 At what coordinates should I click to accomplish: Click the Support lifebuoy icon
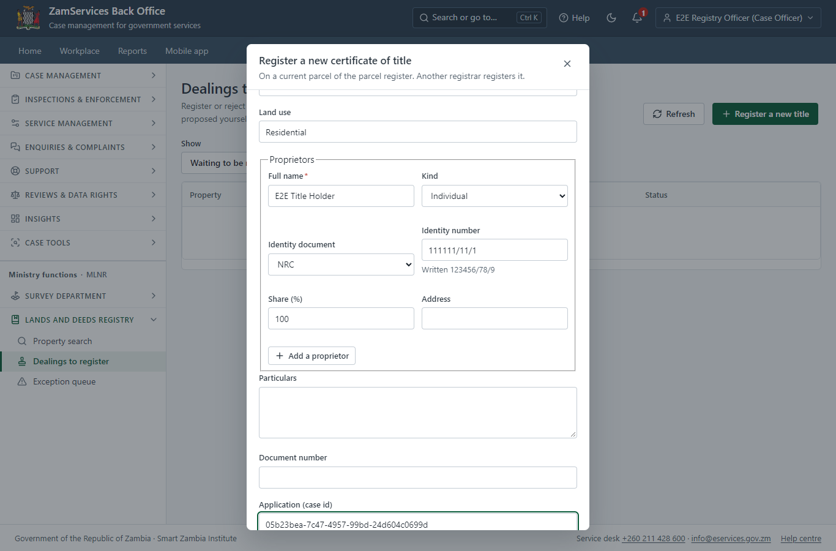coord(15,171)
